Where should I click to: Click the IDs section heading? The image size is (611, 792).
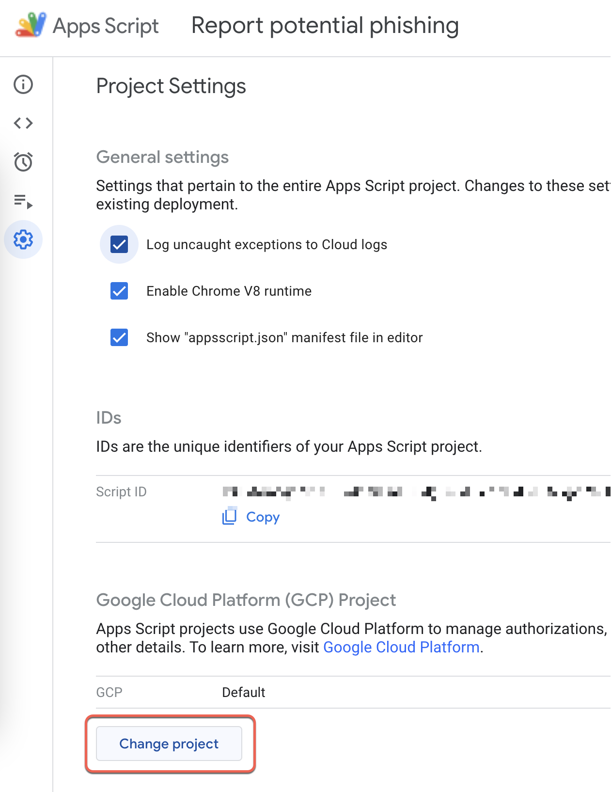click(109, 418)
